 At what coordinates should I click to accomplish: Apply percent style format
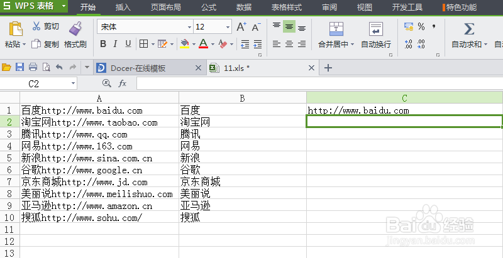click(x=421, y=26)
